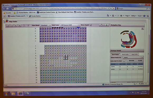Go to first map view arrow
The image size is (153, 98).
coord(8,26)
